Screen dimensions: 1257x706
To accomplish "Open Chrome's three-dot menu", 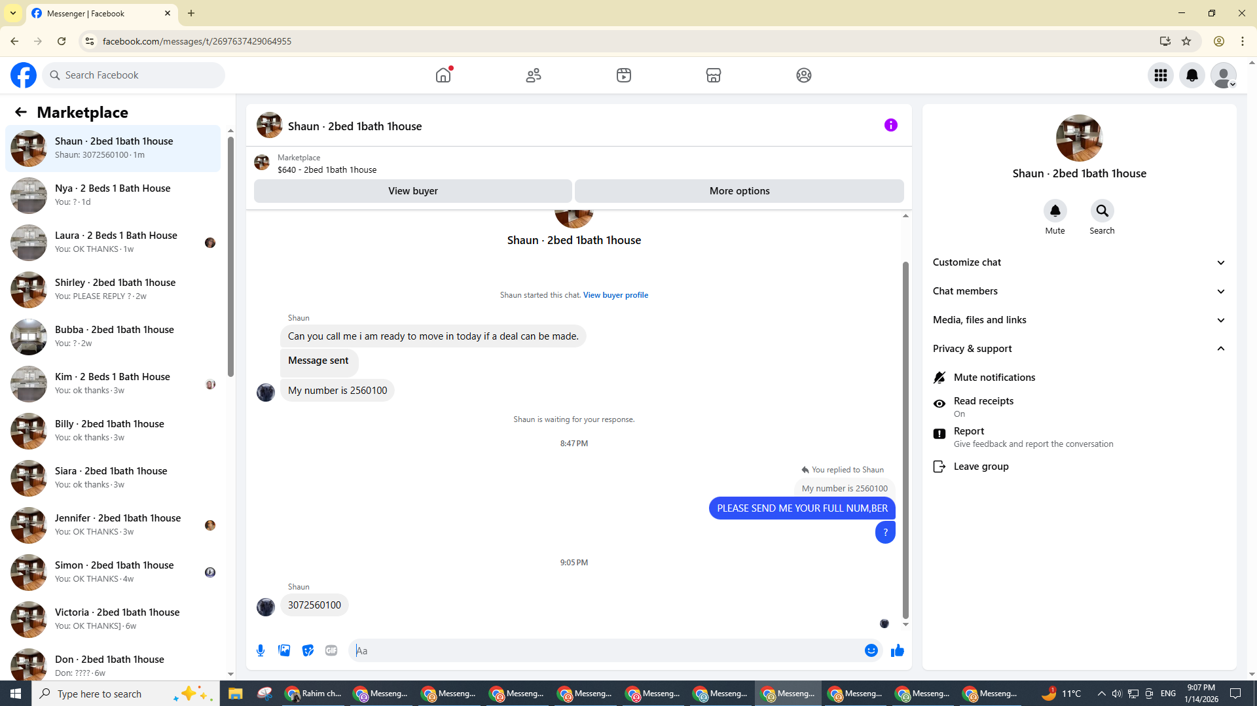I will click(1243, 41).
